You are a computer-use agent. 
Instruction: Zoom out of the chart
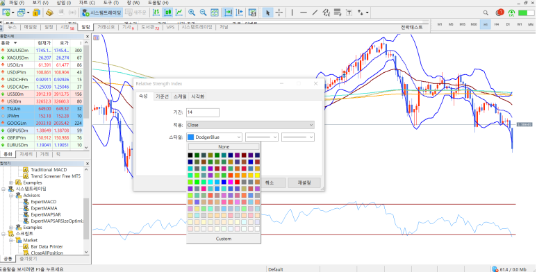click(203, 12)
